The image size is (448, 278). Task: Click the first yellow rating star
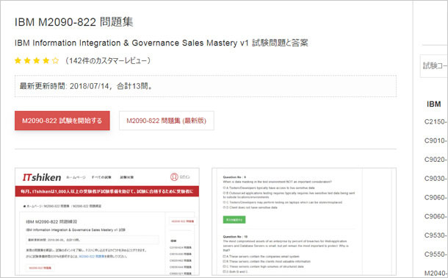[18, 60]
